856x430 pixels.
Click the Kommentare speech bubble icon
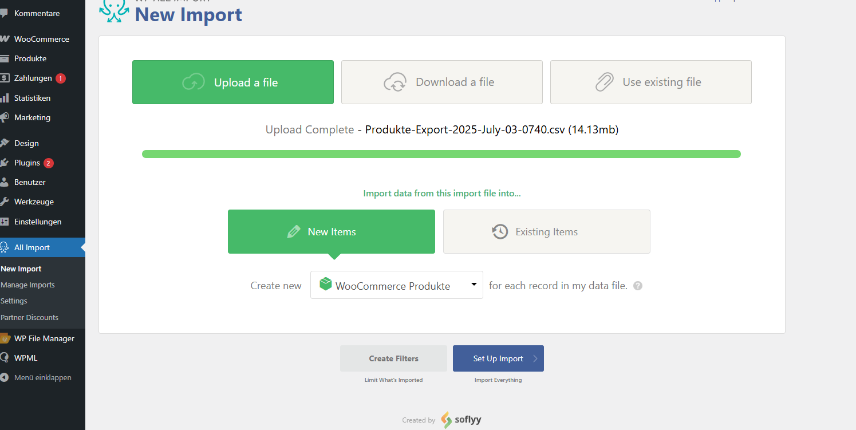[4, 14]
